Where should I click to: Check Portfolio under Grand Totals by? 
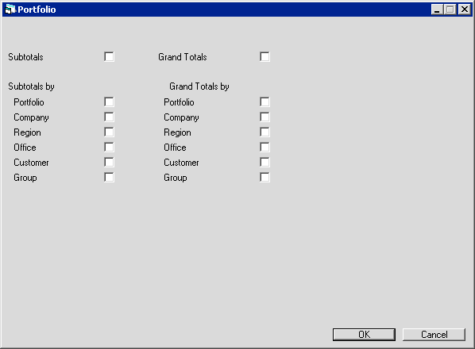265,102
